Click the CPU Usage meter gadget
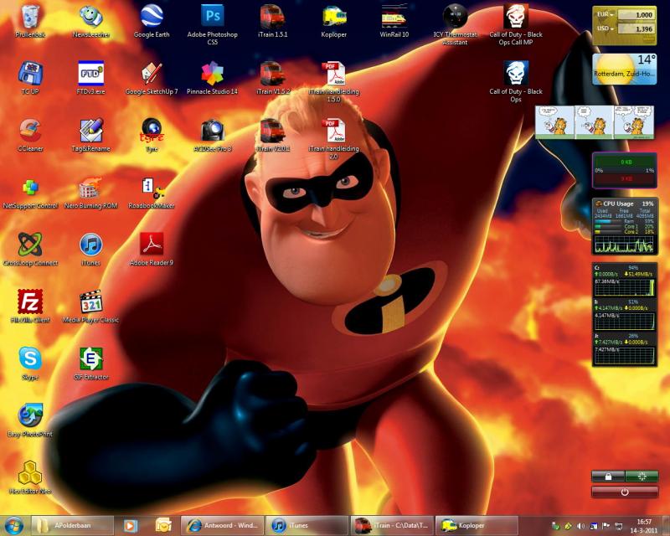Screen dimensions: 670x536 (x=624, y=226)
